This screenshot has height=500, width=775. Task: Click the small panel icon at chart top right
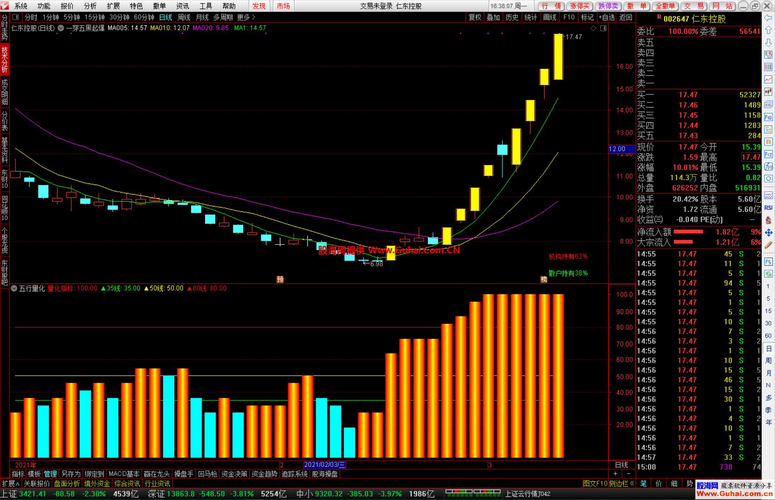click(603, 28)
